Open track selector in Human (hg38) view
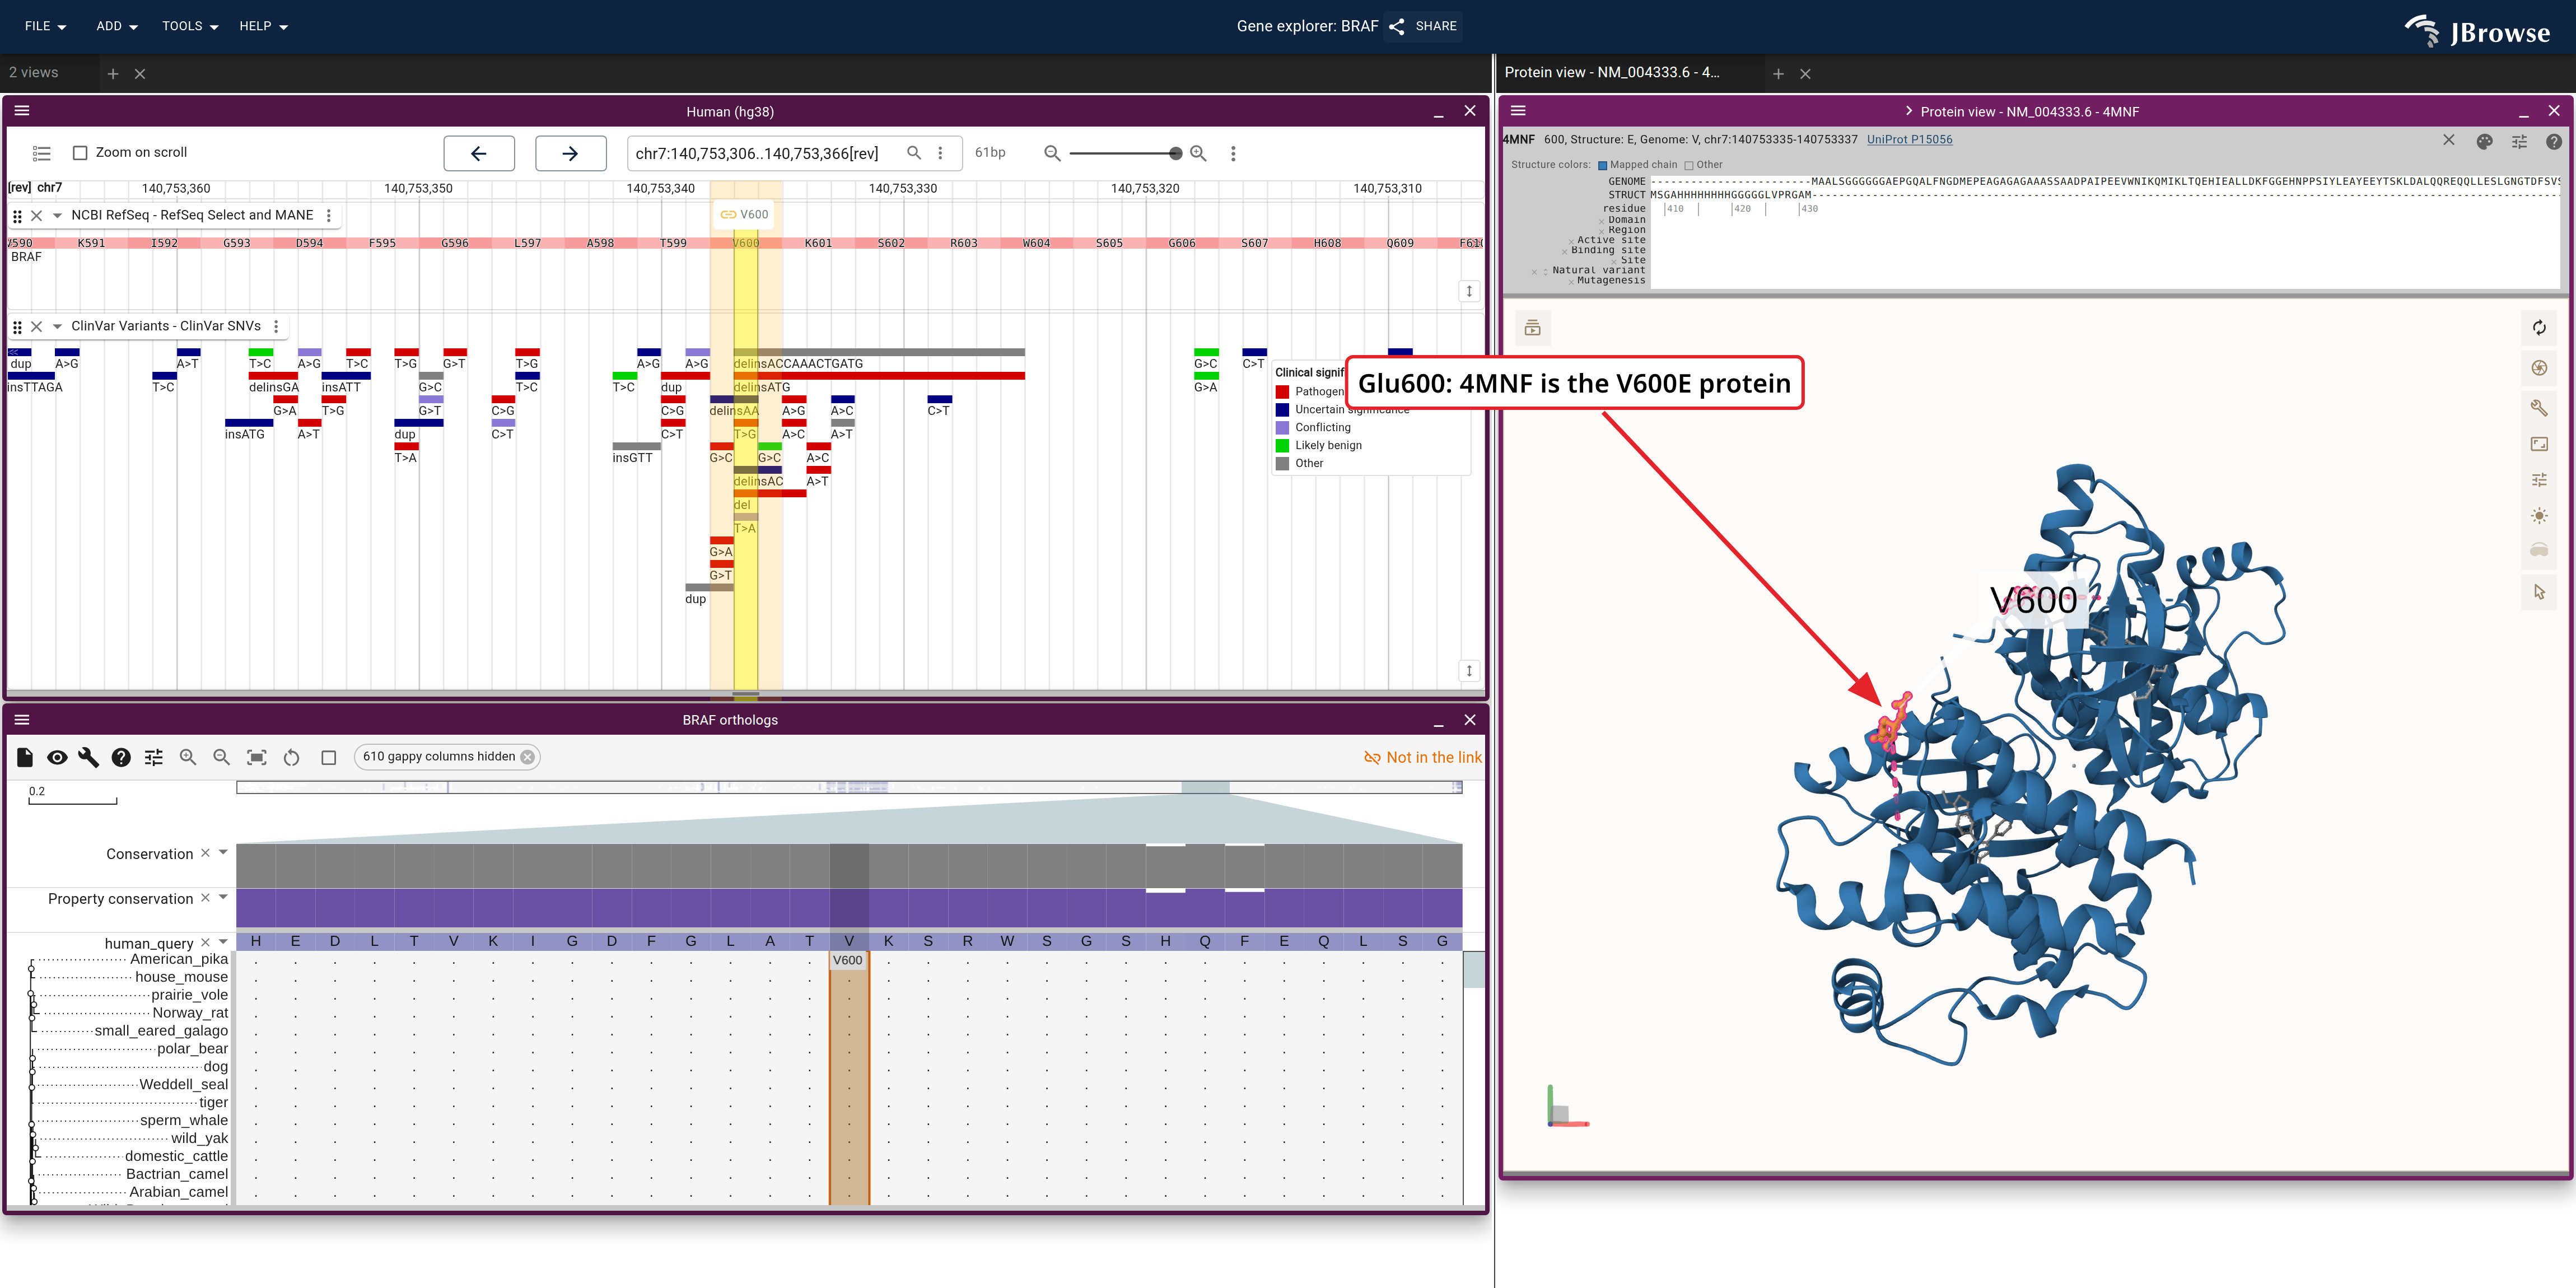Screen dimensions: 2576x1288 [x=41, y=153]
